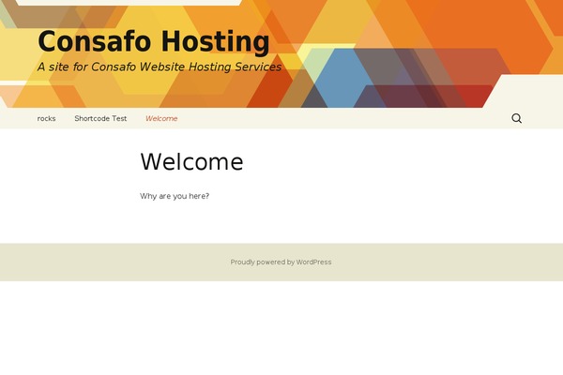Viewport: 563px width, 375px height.
Task: Click the site tagline about Website Hosting Services
Action: coord(160,67)
